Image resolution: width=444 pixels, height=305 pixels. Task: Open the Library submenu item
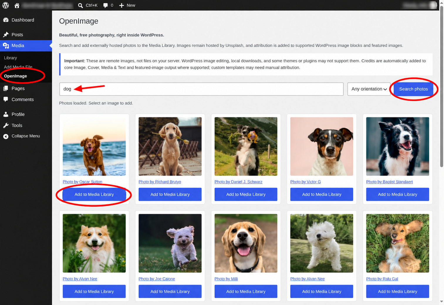(11, 58)
